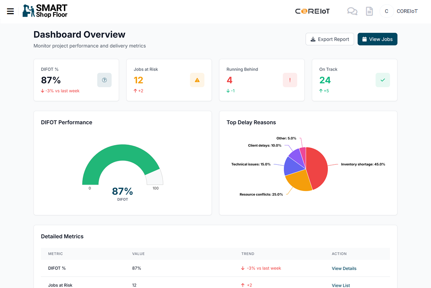Click the Running Behind exclamation icon
The width and height of the screenshot is (431, 288).
(x=290, y=80)
